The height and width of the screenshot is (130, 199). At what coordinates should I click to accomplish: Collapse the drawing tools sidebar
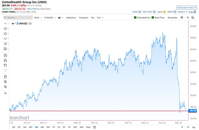click(x=5, y=93)
